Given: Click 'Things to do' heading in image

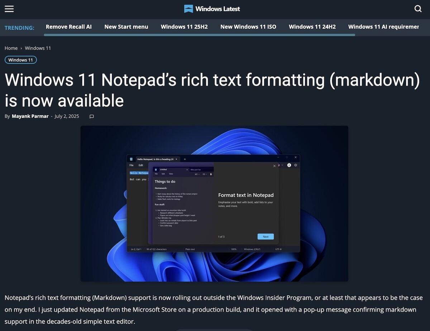Looking at the screenshot, I should [x=165, y=182].
